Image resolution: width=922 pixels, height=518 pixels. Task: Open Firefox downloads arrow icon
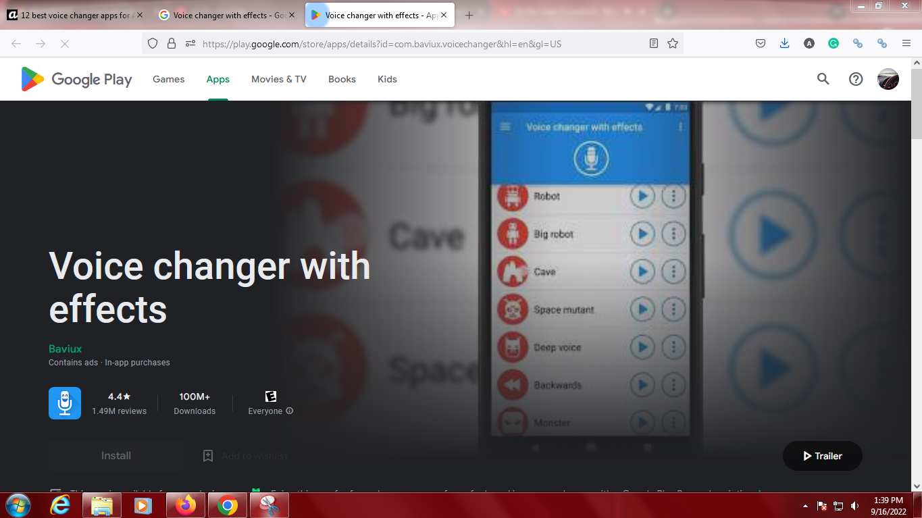coord(784,43)
